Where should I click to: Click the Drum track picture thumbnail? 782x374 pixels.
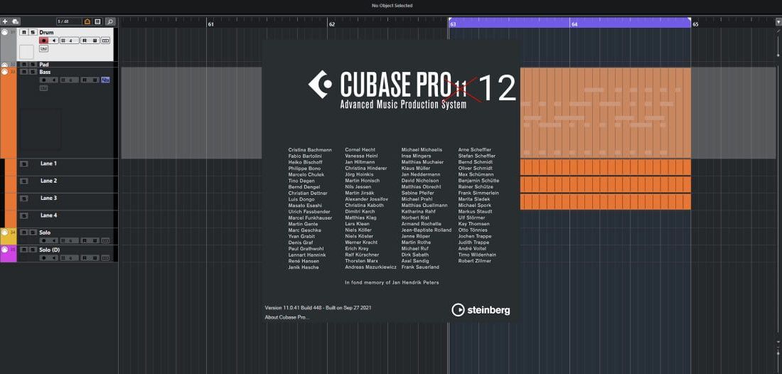[26, 52]
